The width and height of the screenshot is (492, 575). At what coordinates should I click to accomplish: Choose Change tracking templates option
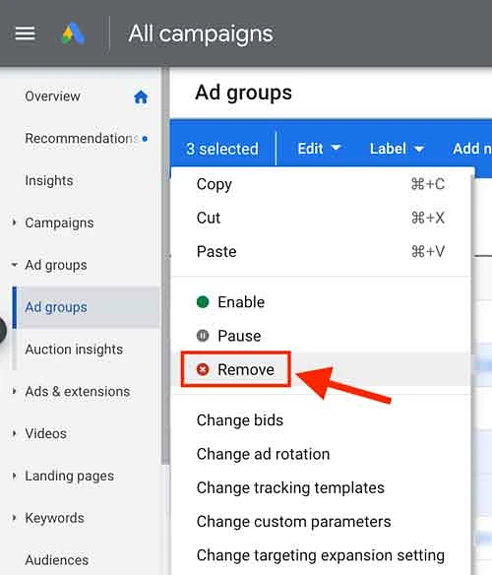coord(321,487)
